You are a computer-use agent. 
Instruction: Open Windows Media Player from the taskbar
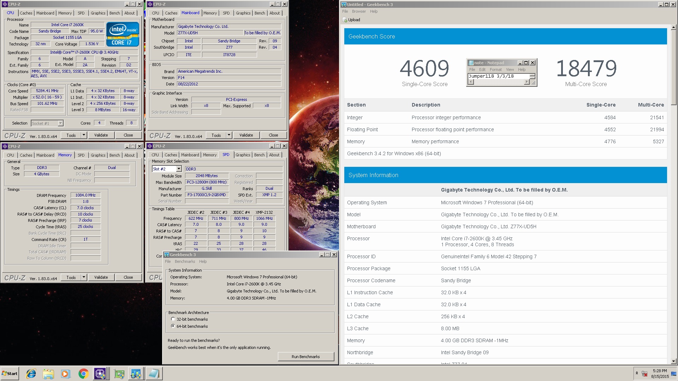pyautogui.click(x=66, y=374)
